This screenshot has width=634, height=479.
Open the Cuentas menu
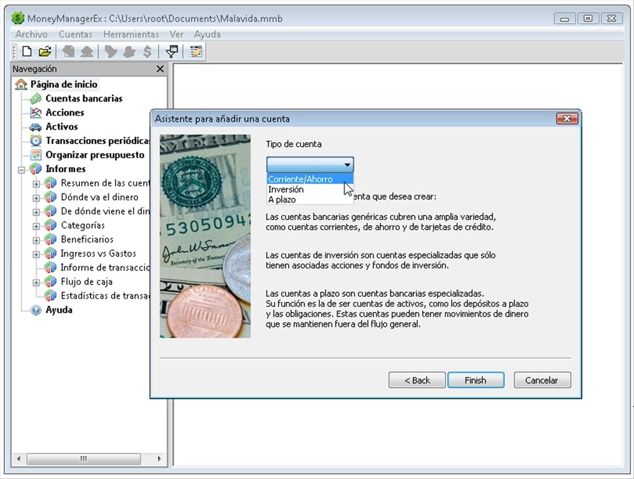click(x=76, y=34)
